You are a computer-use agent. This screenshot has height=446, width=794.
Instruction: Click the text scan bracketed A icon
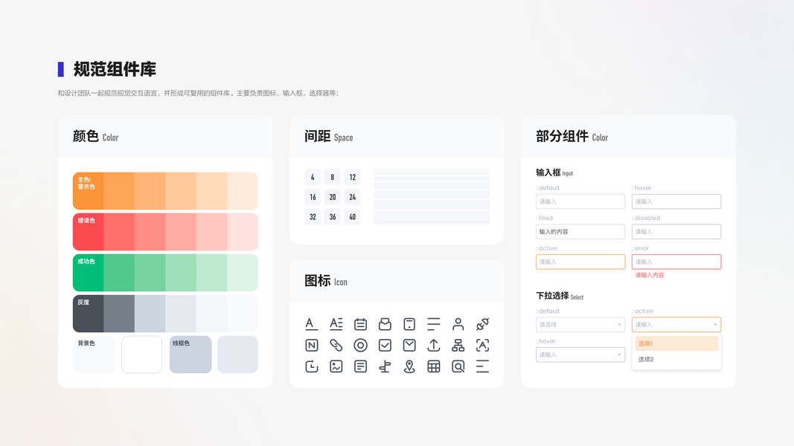coord(483,346)
